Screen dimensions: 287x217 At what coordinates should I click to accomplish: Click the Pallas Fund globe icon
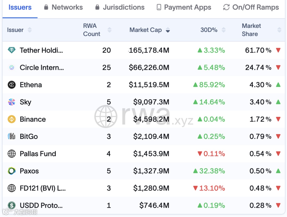click(x=12, y=154)
